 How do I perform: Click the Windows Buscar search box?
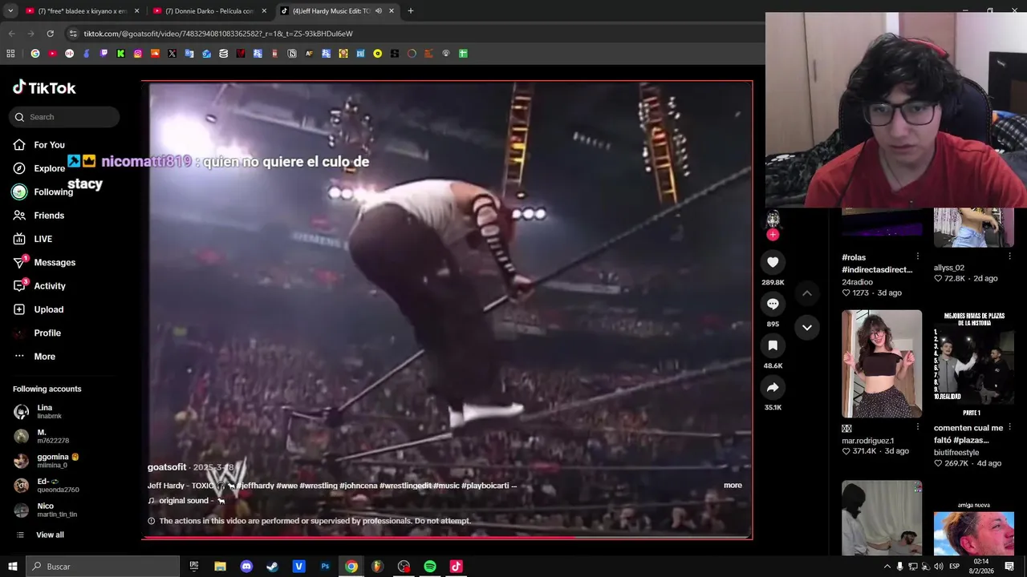point(103,567)
